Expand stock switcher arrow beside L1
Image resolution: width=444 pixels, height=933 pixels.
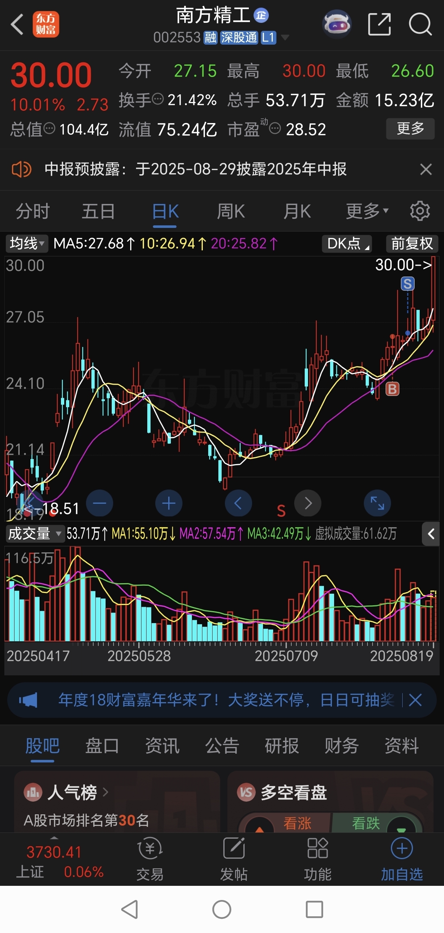pos(285,37)
